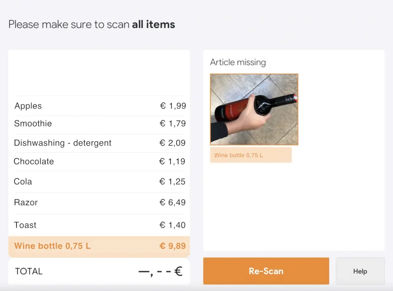Click the Apples price € 1,99
Viewport: 393px width, 291px height.
pyautogui.click(x=173, y=106)
